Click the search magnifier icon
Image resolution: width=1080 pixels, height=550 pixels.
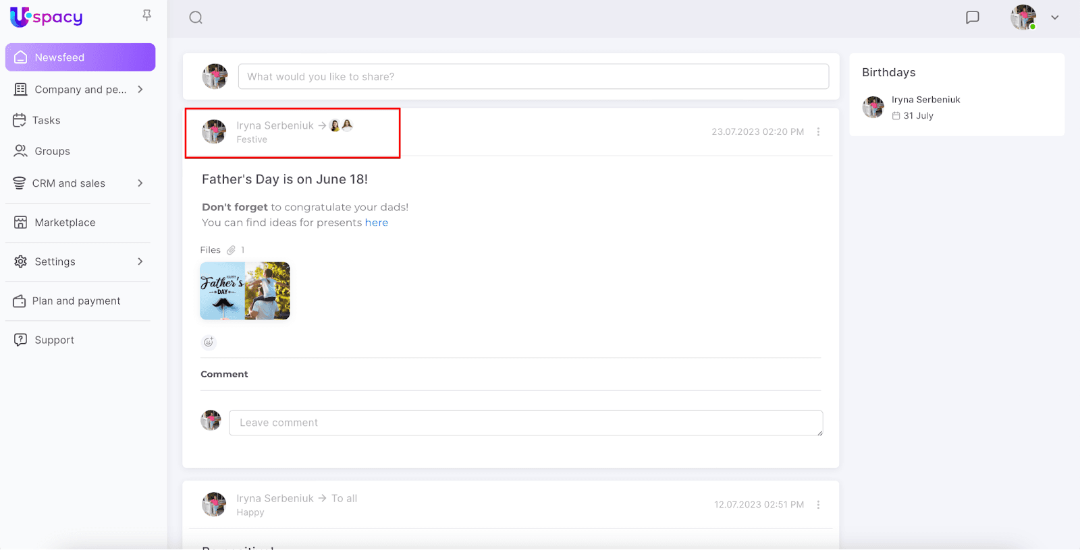pos(196,18)
